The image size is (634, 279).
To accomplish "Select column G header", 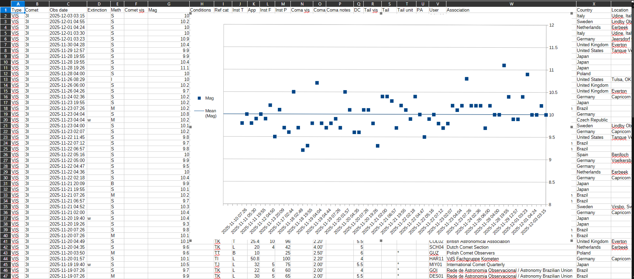I will (x=169, y=4).
